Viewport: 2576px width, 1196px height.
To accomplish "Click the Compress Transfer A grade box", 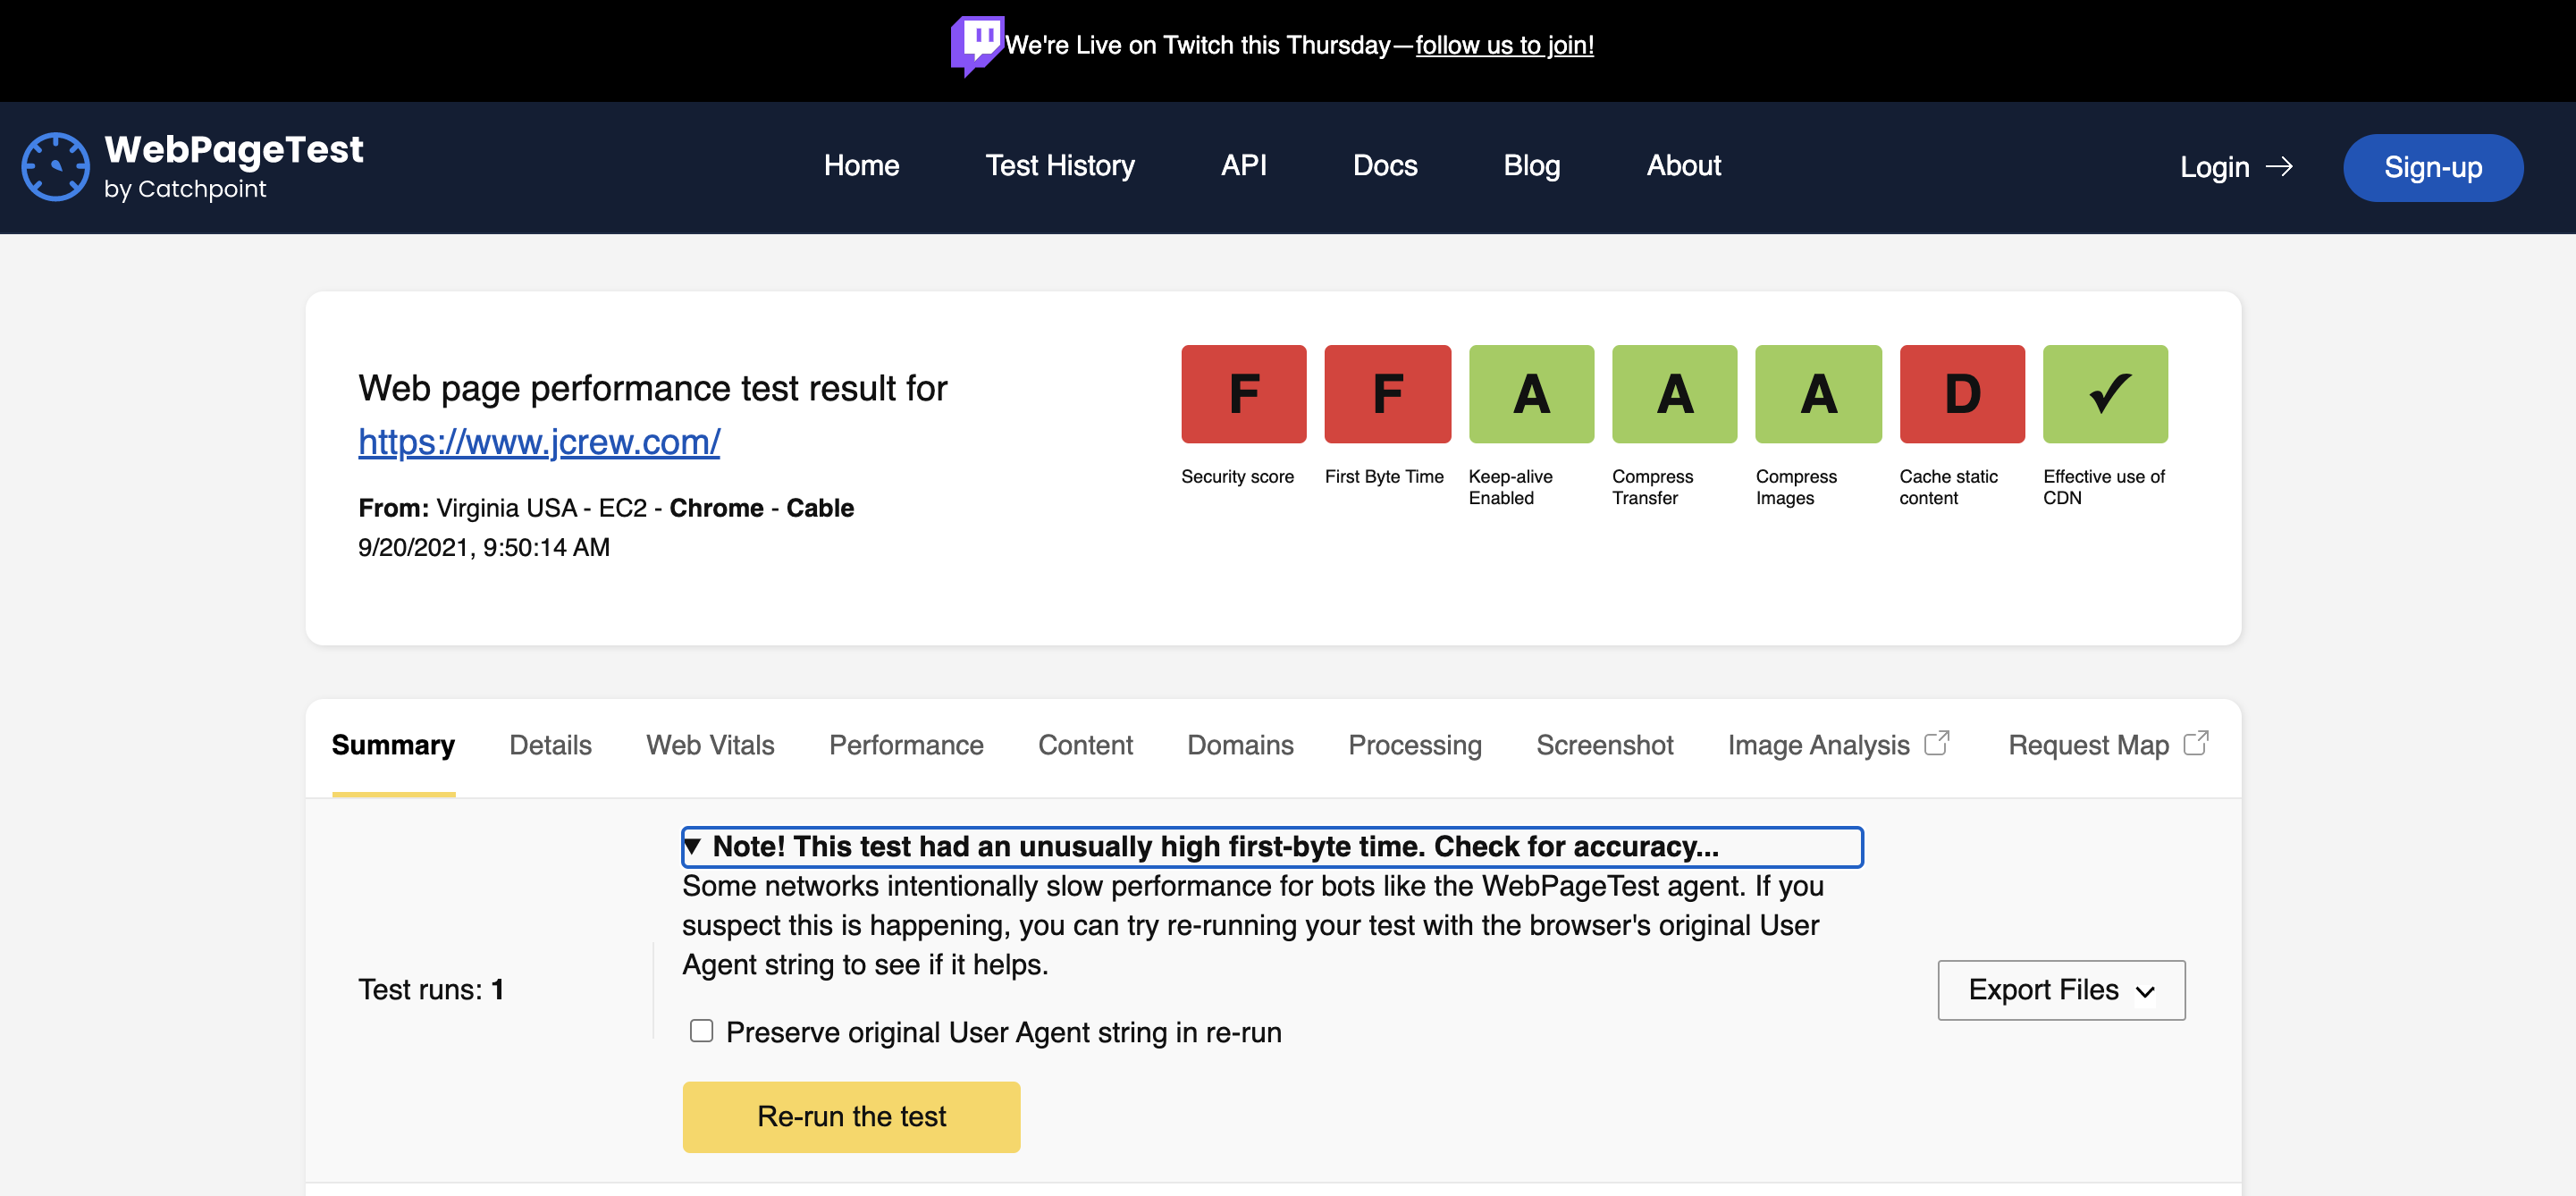I will (1674, 394).
